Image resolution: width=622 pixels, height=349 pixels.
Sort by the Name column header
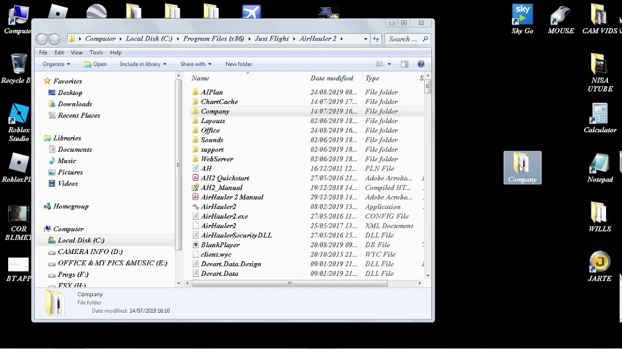tap(248, 78)
